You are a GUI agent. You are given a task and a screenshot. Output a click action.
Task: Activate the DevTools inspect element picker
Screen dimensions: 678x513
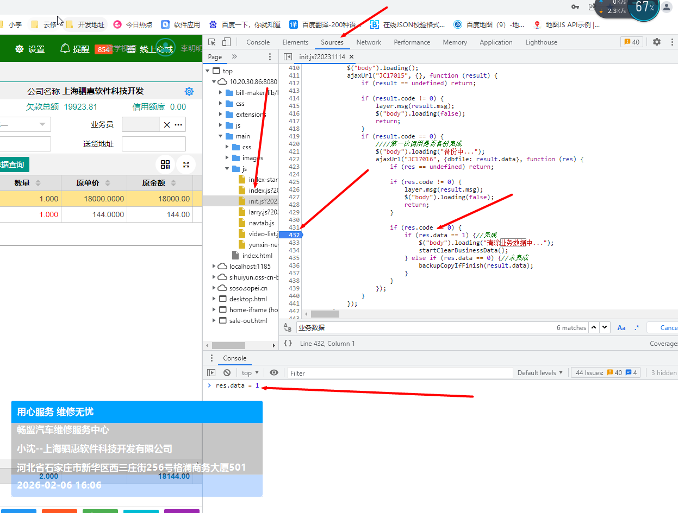tap(212, 42)
